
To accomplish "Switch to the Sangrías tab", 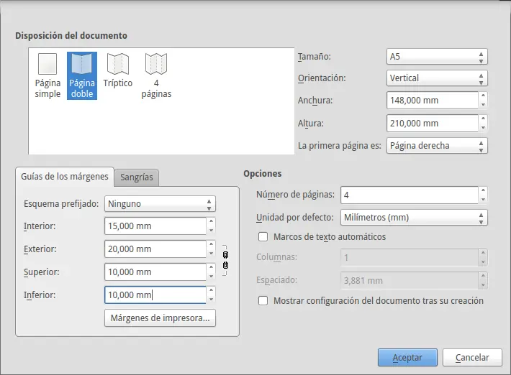I will click(137, 177).
